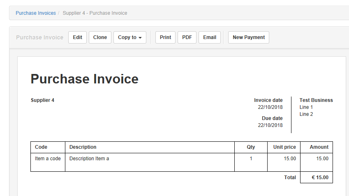Open the Purchase Invoices breadcrumb link

click(x=36, y=13)
